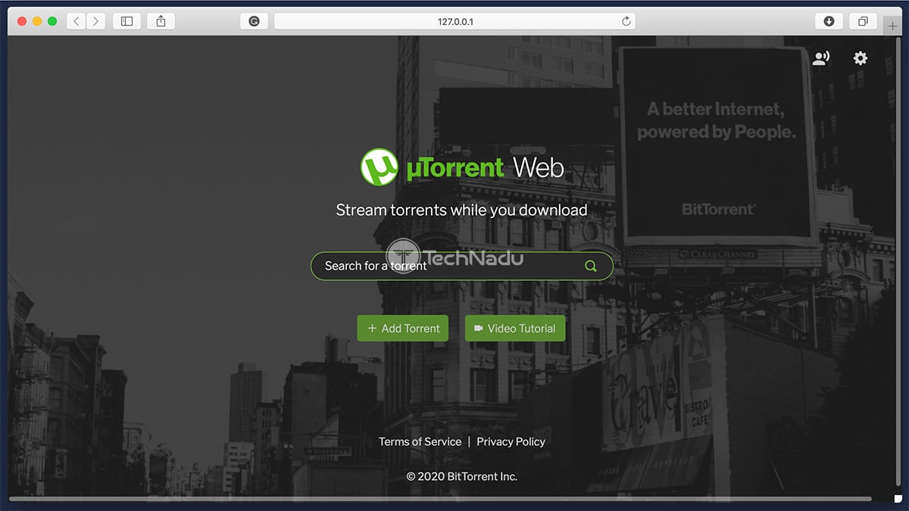This screenshot has width=909, height=511.
Task: Open the uTorrent Web settings gear
Action: [860, 58]
